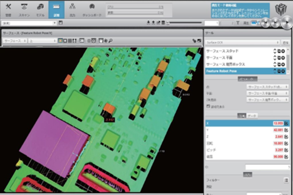Expand the サーフェース view type dropdown

point(15,41)
